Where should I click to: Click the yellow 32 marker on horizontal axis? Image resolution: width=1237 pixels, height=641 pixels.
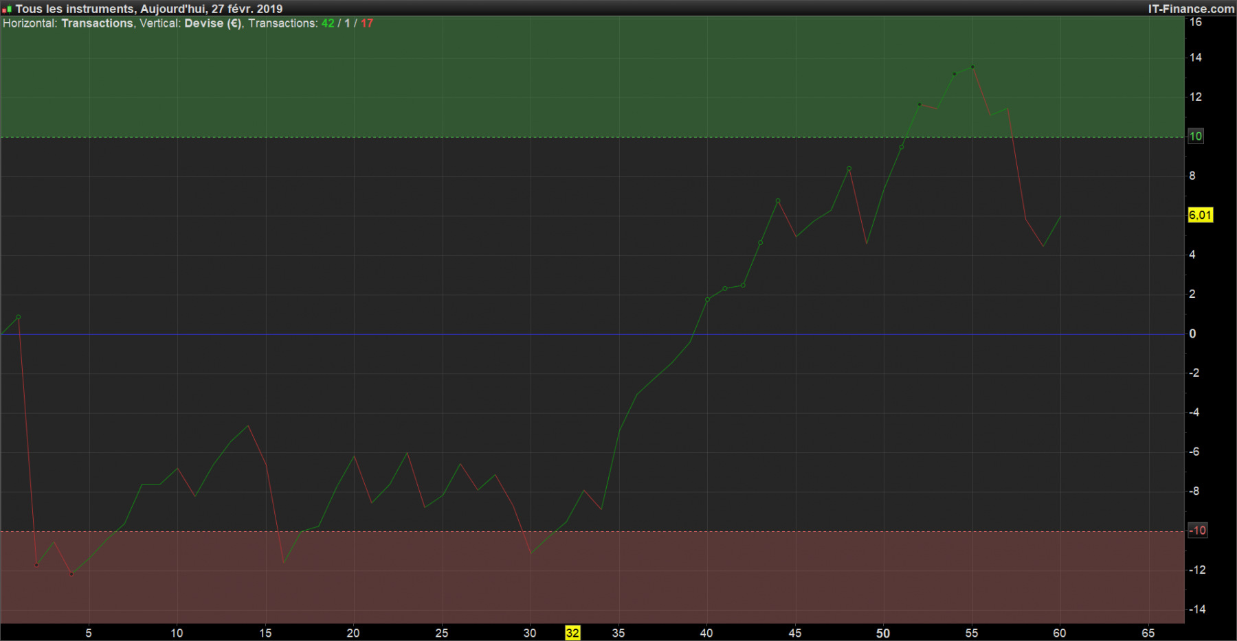572,633
